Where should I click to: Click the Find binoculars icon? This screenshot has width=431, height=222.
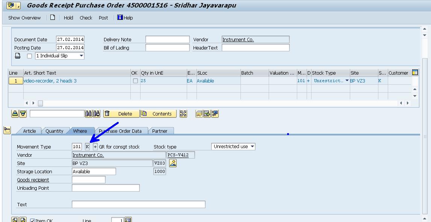(x=89, y=114)
